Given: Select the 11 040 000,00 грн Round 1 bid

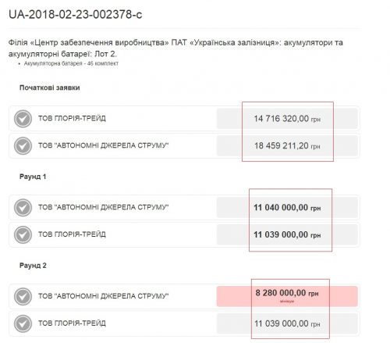Looking at the screenshot, I should click(x=287, y=208).
